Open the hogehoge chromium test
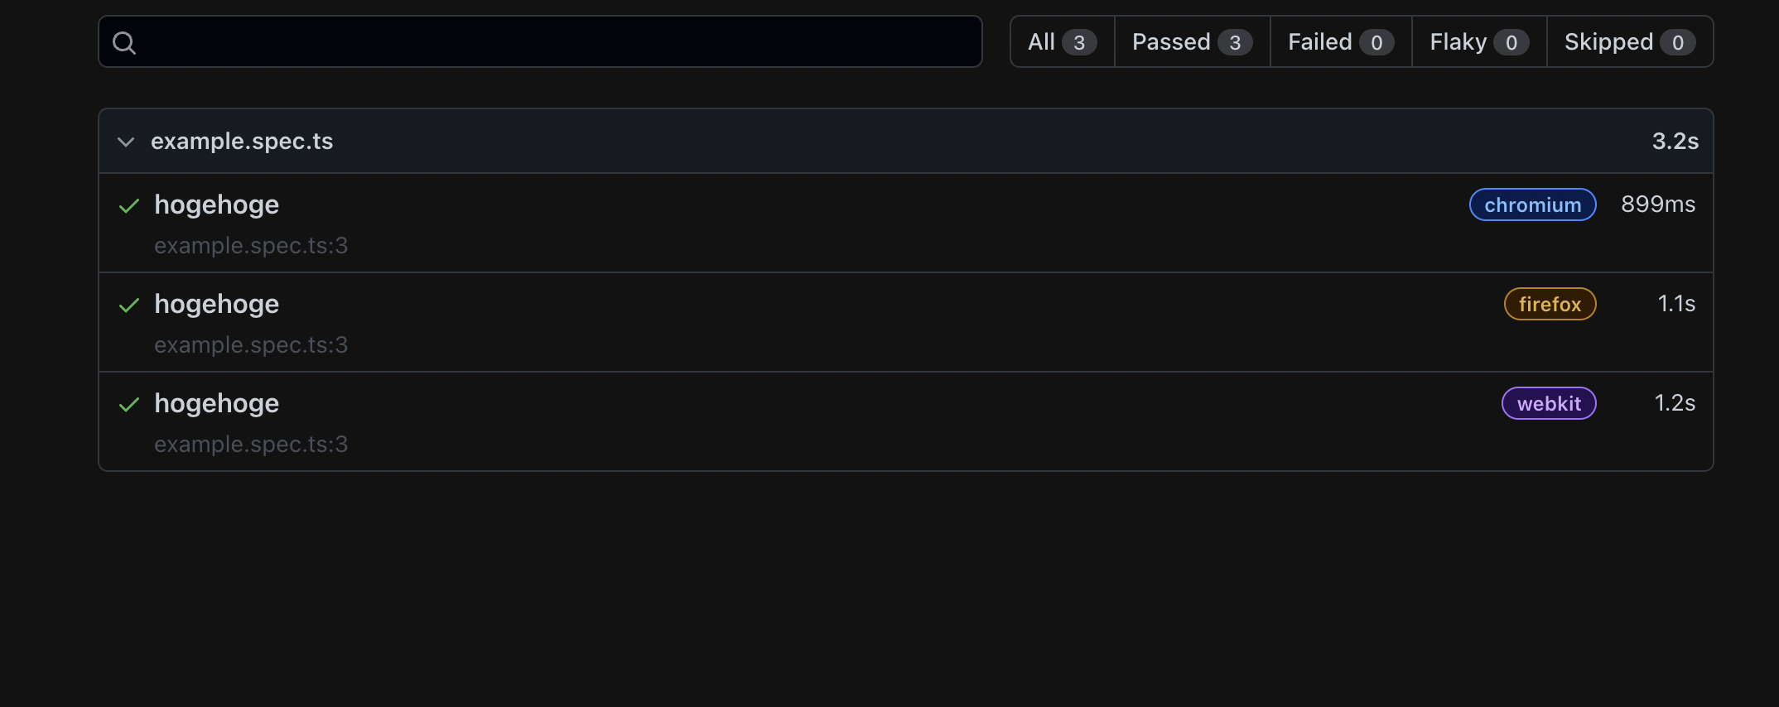Image resolution: width=1779 pixels, height=707 pixels. point(217,204)
